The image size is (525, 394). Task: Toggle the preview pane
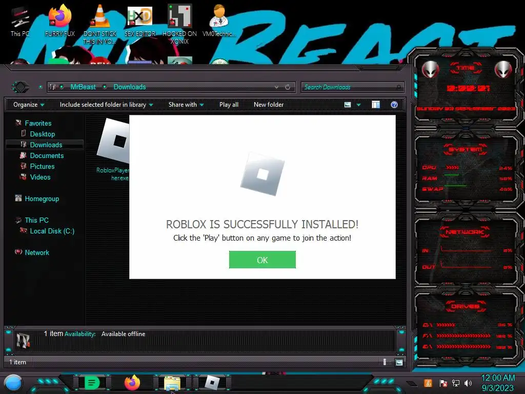pos(376,105)
